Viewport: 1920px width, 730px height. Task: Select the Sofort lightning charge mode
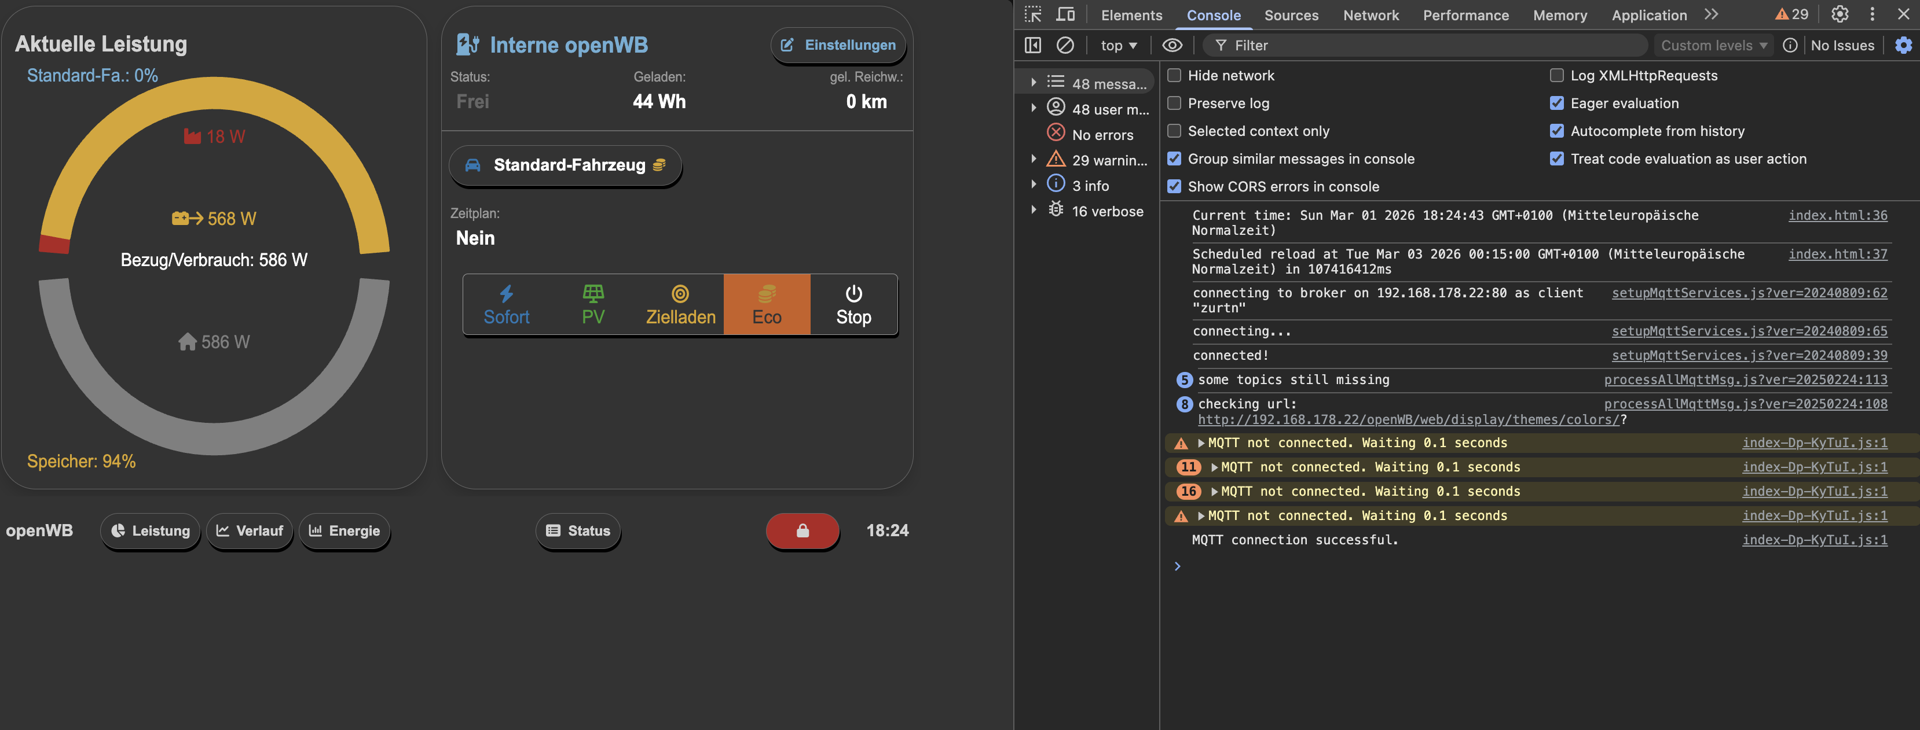coord(506,305)
